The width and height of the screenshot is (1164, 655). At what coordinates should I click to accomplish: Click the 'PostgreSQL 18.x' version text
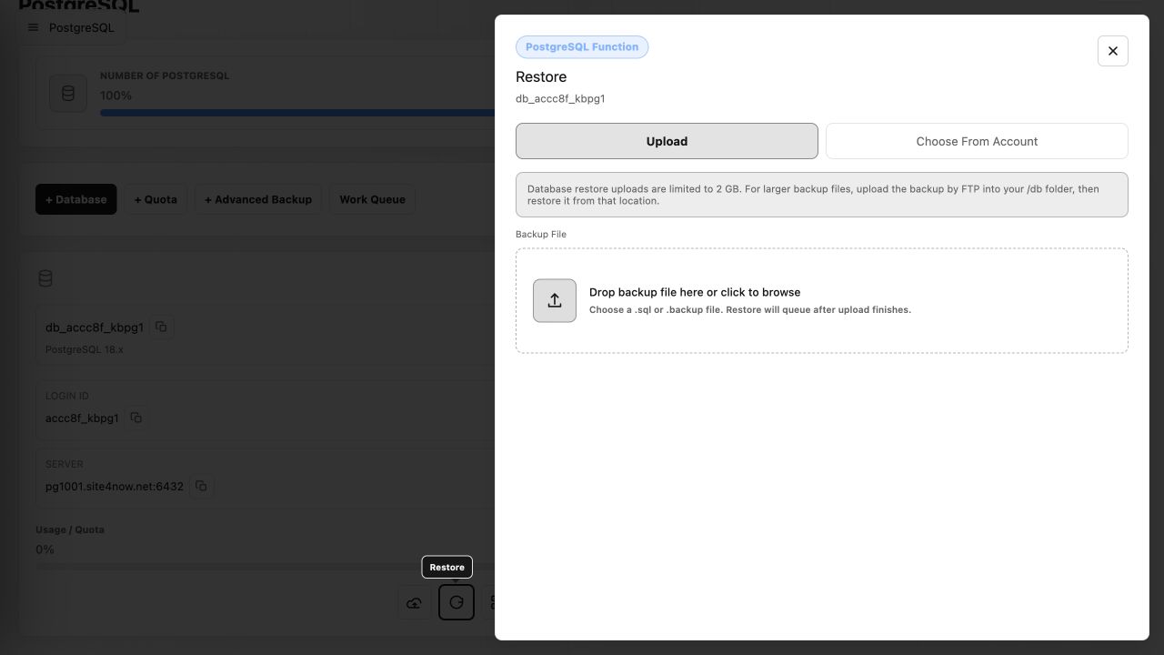click(x=85, y=349)
